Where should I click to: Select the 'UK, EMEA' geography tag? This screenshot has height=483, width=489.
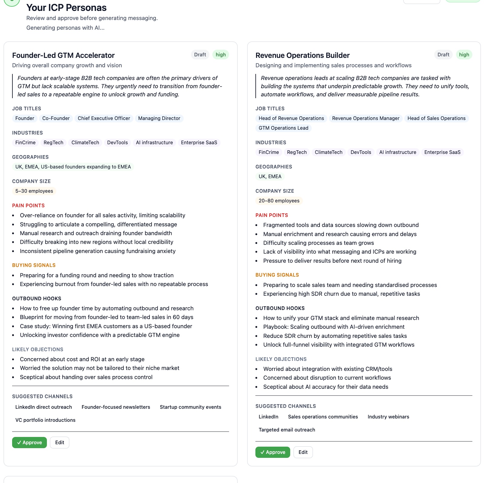270,176
